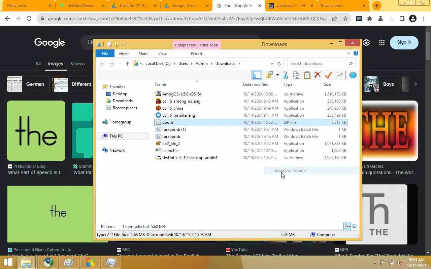Select Recent places in the navigation pane
This screenshot has height=269, width=431.
(x=125, y=108)
